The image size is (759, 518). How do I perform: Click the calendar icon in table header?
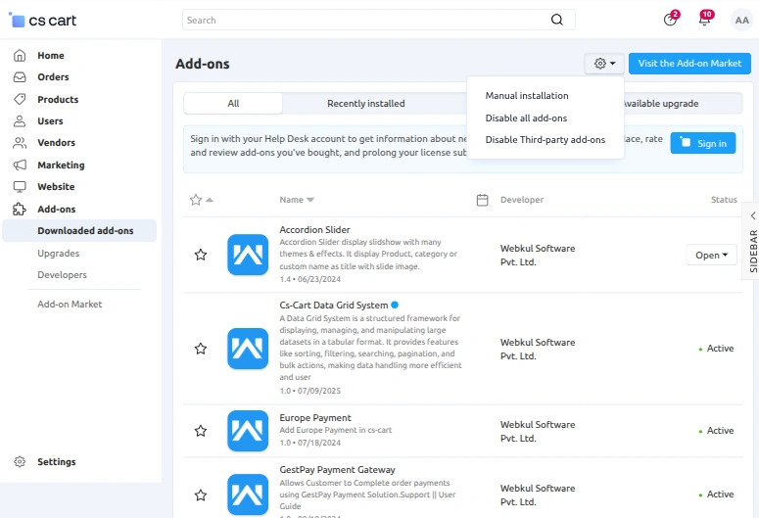tap(482, 200)
